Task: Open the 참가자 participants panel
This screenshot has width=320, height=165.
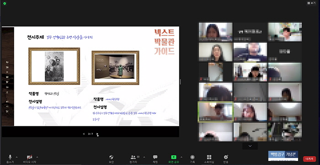Action: 133,159
